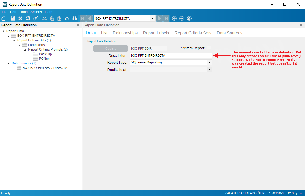Pin the right Report Data Definition panel

[301, 25]
